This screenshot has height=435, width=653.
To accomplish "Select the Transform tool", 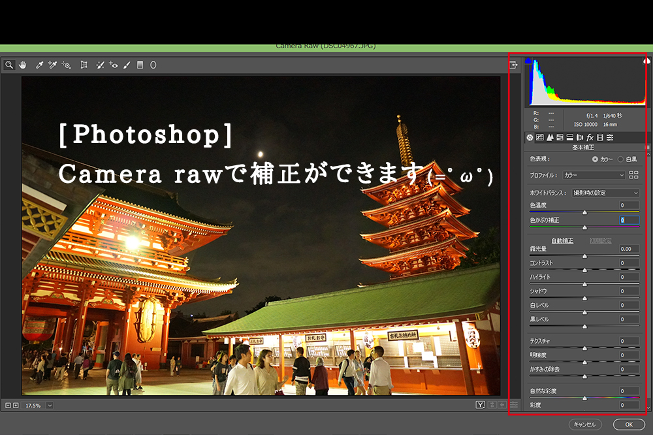I will pyautogui.click(x=84, y=65).
